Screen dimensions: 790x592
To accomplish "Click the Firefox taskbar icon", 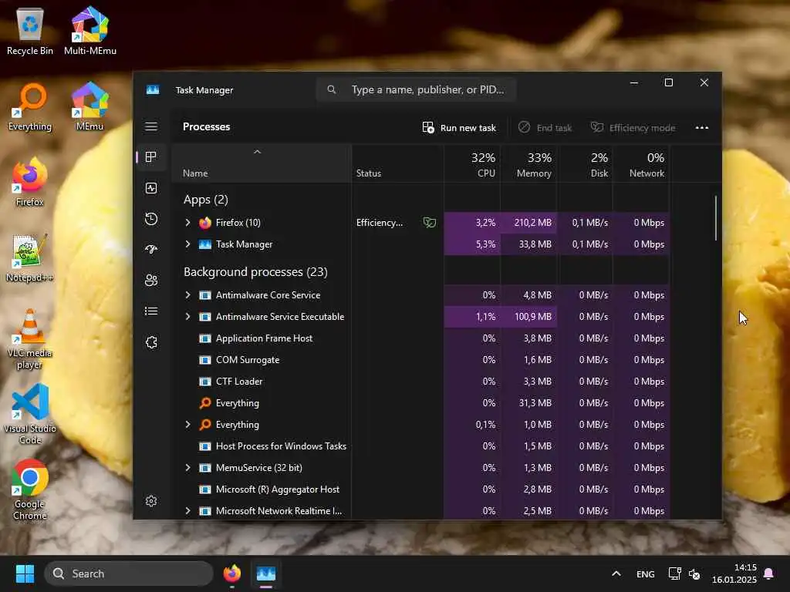I will click(x=231, y=573).
